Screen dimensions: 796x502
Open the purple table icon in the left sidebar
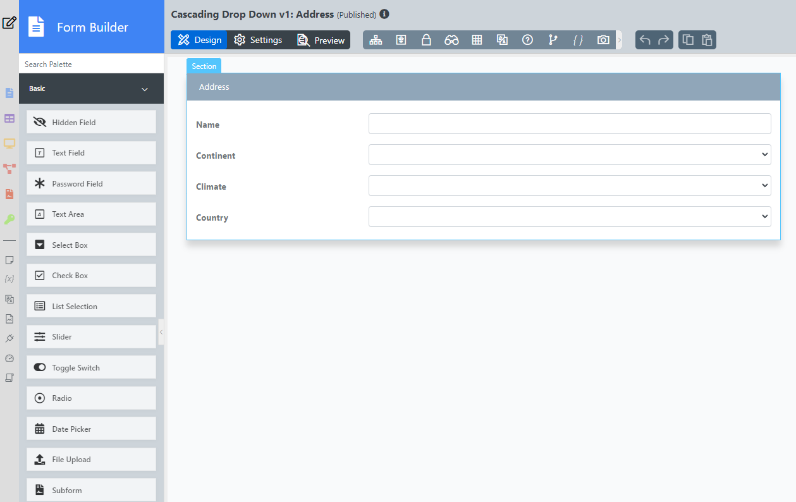point(9,118)
